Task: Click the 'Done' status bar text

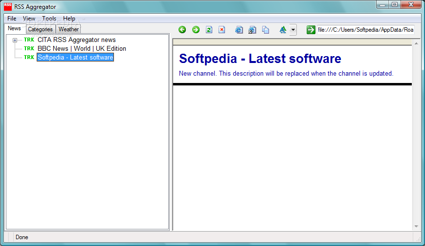Action: click(22, 237)
